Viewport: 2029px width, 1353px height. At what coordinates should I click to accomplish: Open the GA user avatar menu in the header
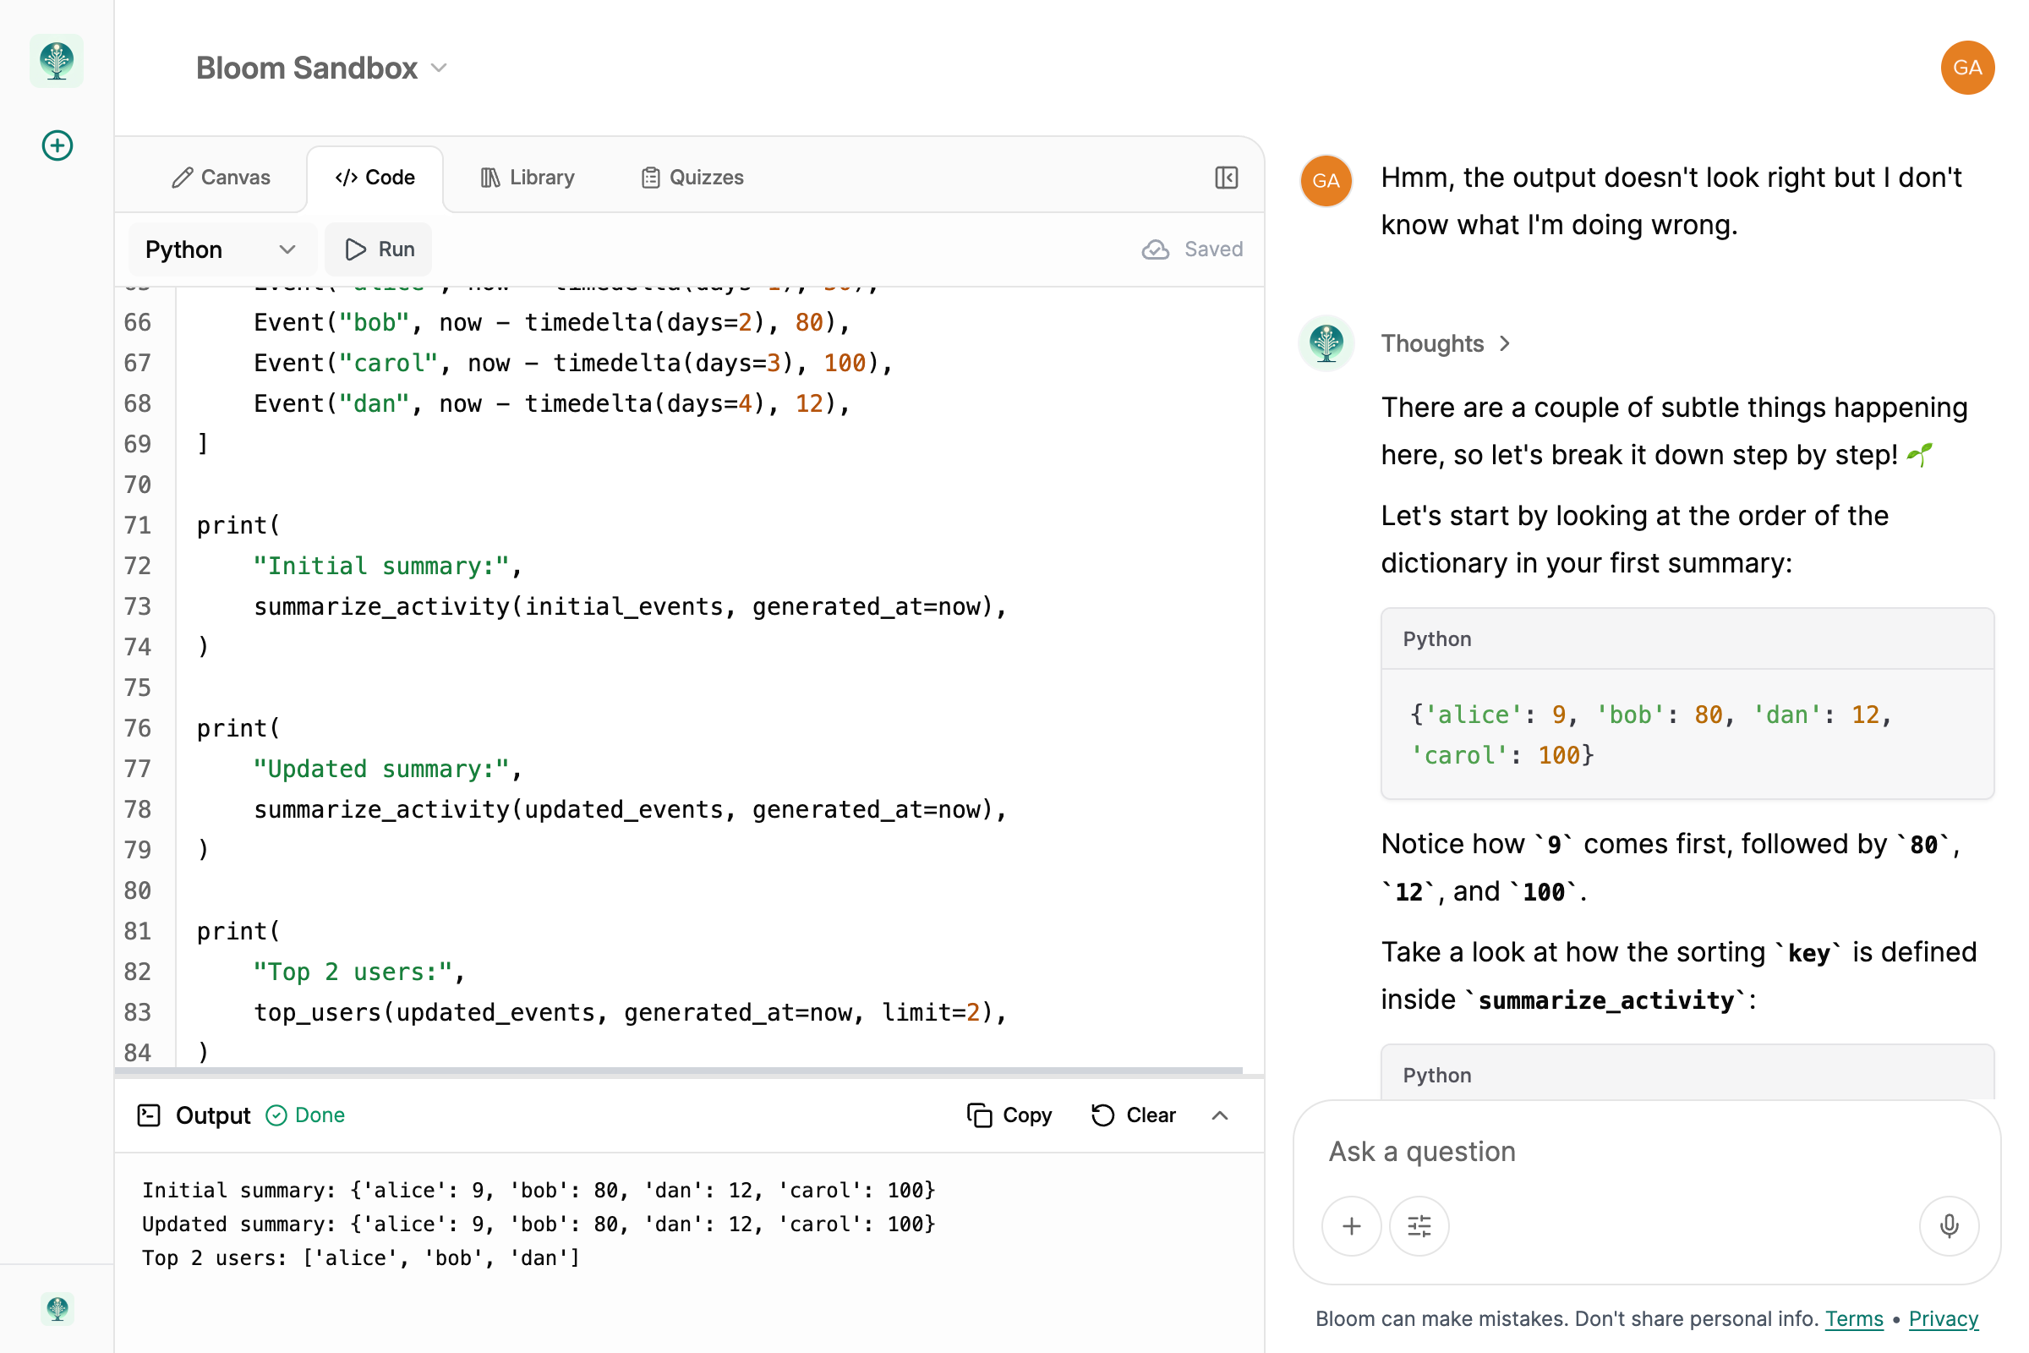pos(1966,68)
